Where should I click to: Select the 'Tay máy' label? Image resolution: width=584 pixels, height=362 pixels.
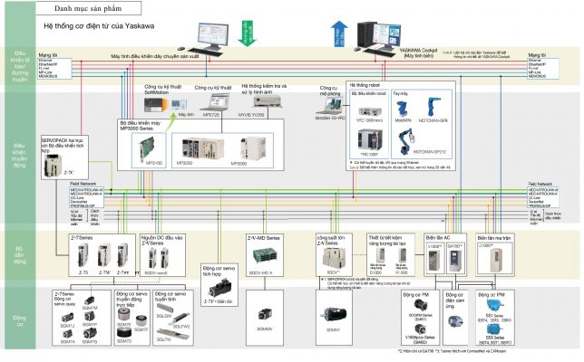click(401, 93)
